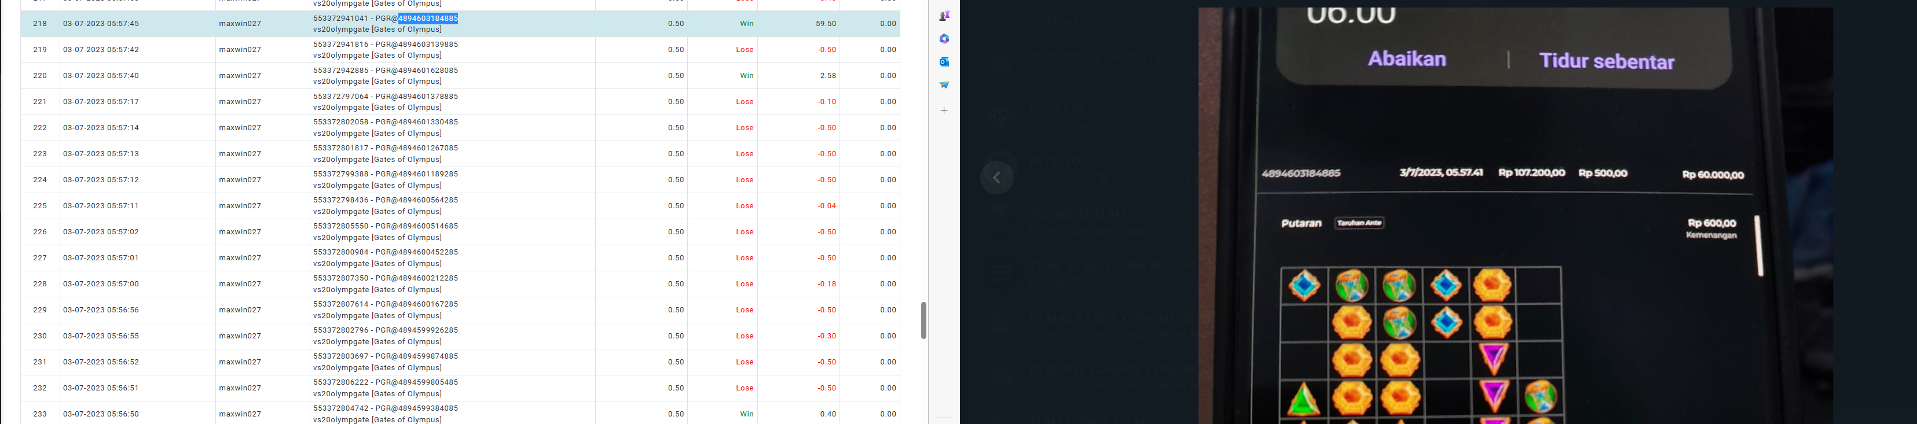Click transaction 553372800984 - PGR@4894600452285
Image resolution: width=1917 pixels, height=424 pixels.
coord(386,252)
